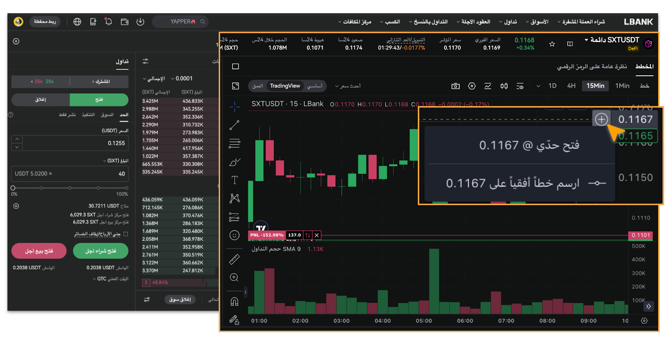Open the latest price (أحدث سعر) dropdown
The height and width of the screenshot is (337, 667).
tap(348, 86)
